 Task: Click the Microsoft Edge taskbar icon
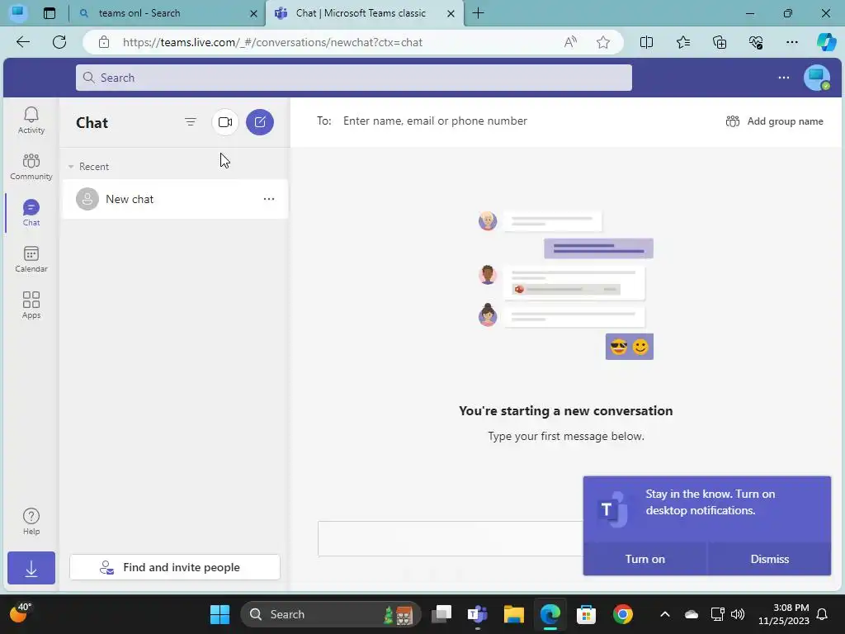click(x=550, y=614)
